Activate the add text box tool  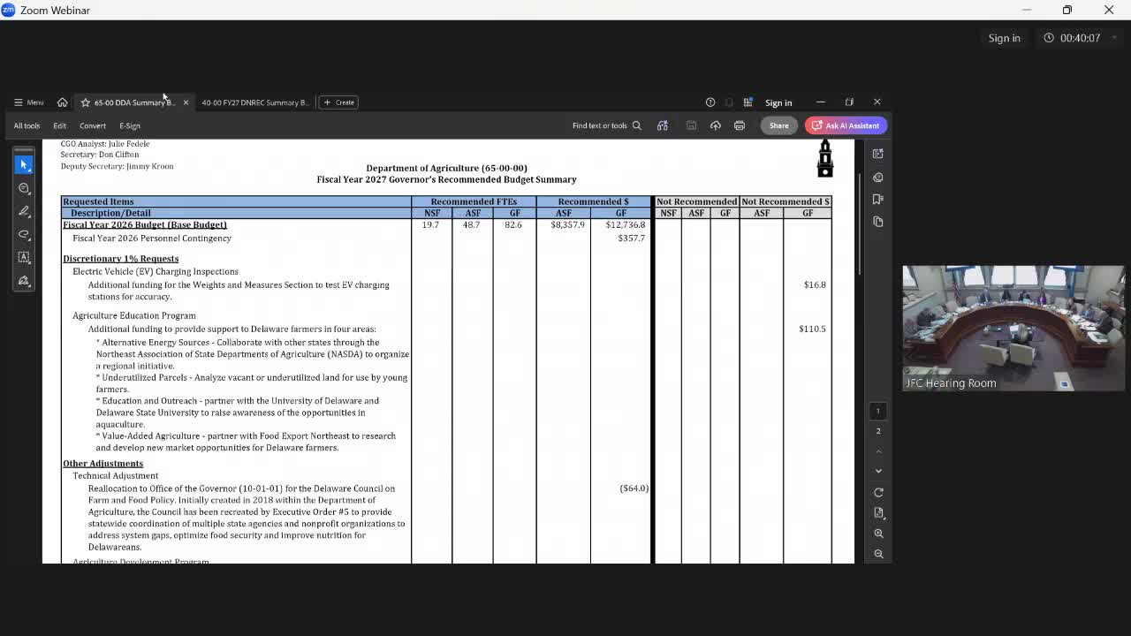24,257
